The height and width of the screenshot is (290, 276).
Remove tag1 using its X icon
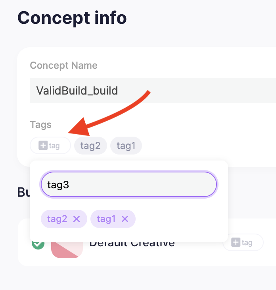[x=125, y=218]
